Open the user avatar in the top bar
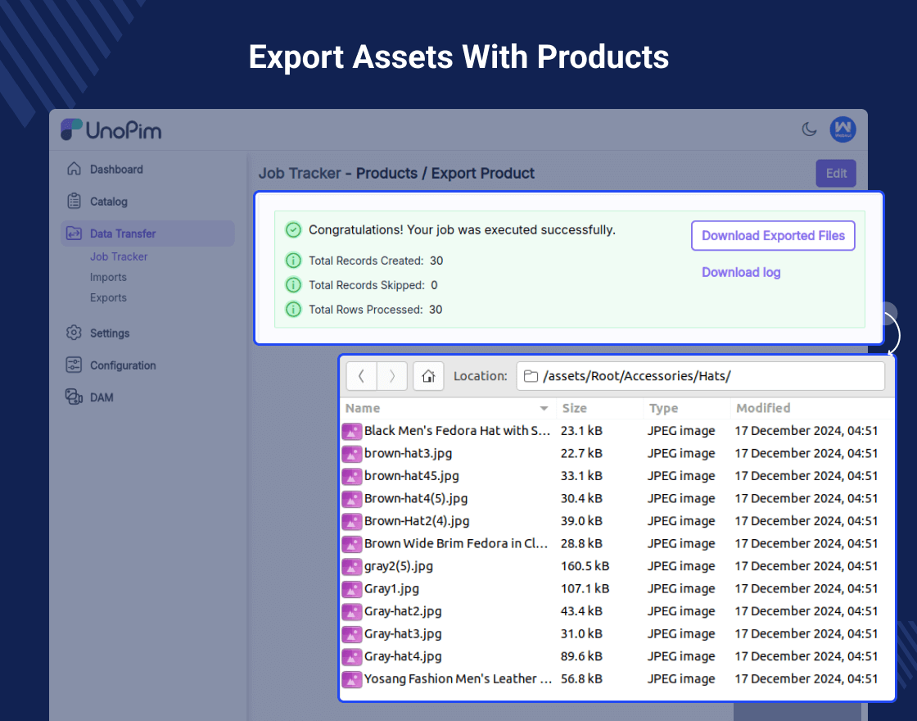The height and width of the screenshot is (721, 917). (842, 129)
